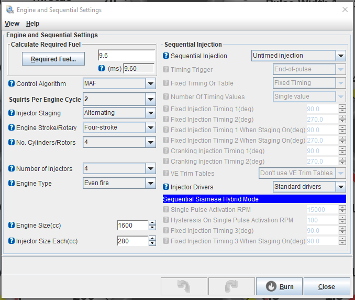The width and height of the screenshot is (355, 300).
Task: Click the Number Of Timing Values Single value dropdown
Action: coord(309,97)
